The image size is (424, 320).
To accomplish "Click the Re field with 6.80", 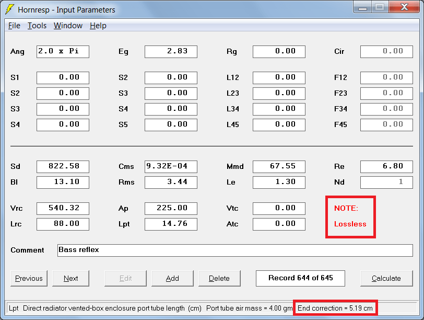I will pos(387,166).
